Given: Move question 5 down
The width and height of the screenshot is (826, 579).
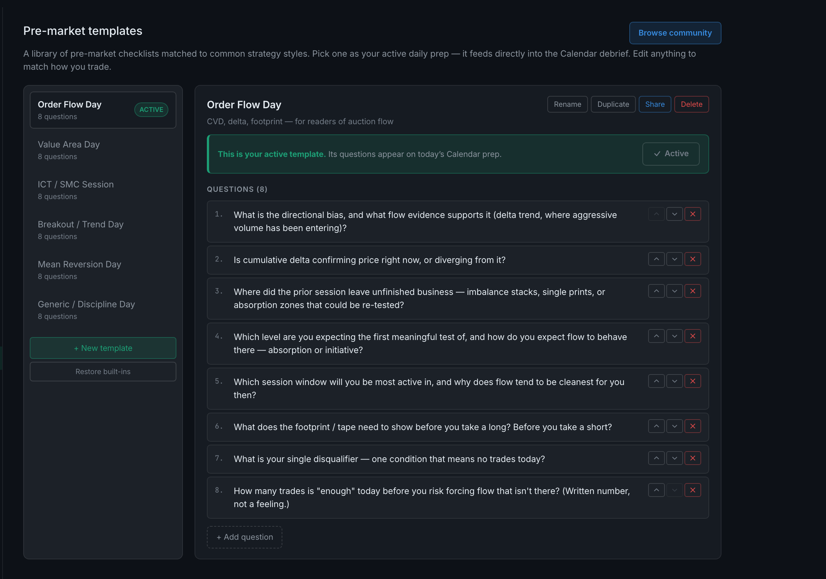Looking at the screenshot, I should pyautogui.click(x=674, y=381).
